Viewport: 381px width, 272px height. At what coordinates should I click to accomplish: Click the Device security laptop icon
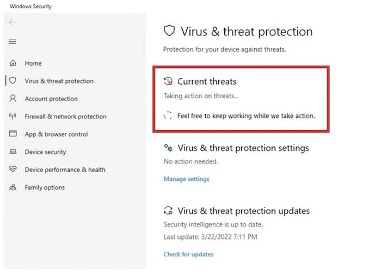pos(13,152)
